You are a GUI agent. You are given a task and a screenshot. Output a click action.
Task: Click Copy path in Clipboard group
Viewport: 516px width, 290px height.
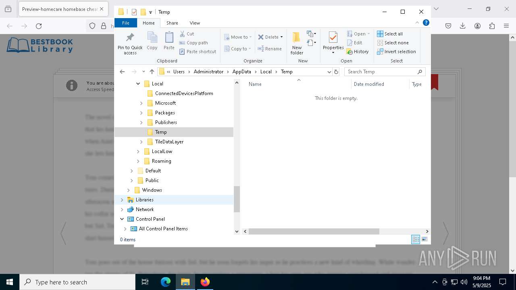click(x=193, y=43)
